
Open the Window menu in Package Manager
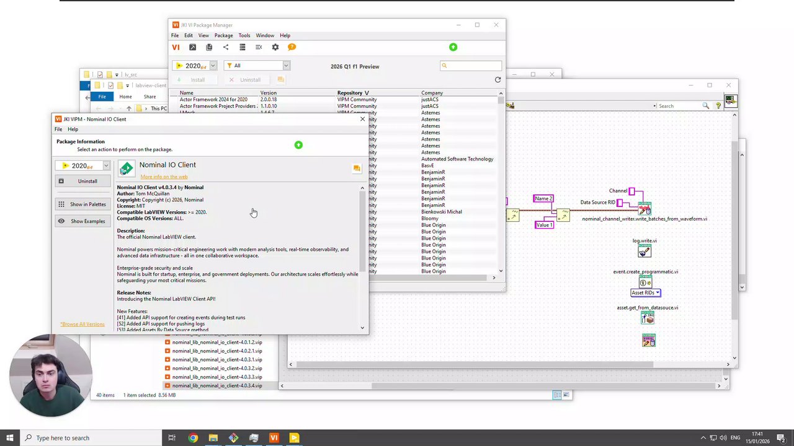(265, 35)
